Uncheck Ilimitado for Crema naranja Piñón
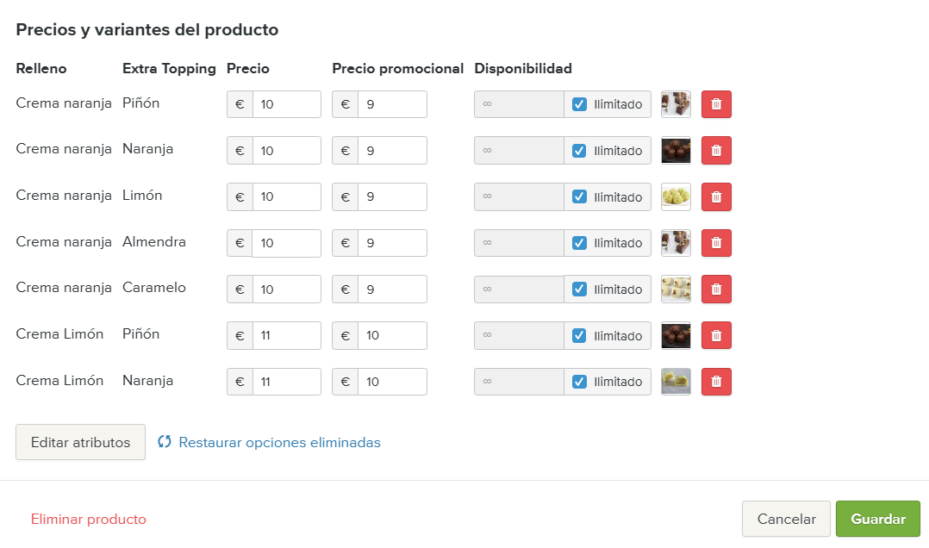 [580, 104]
